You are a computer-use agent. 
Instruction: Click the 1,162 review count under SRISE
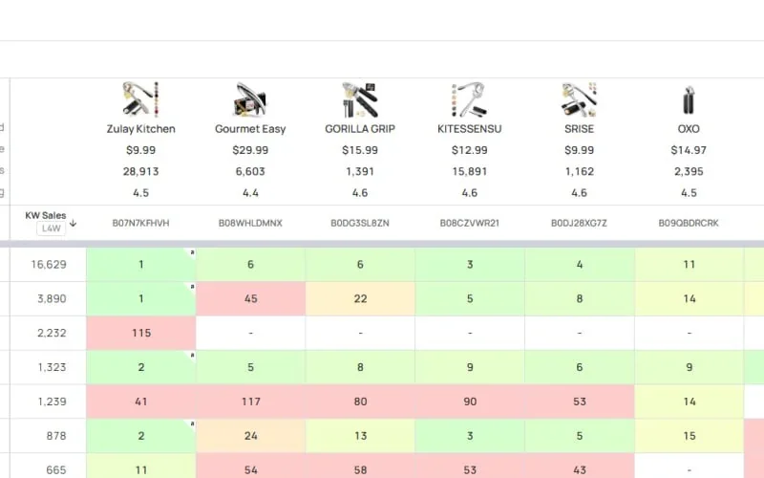[580, 172]
